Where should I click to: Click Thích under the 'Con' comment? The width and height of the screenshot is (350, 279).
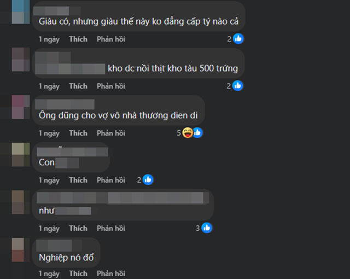pos(78,180)
